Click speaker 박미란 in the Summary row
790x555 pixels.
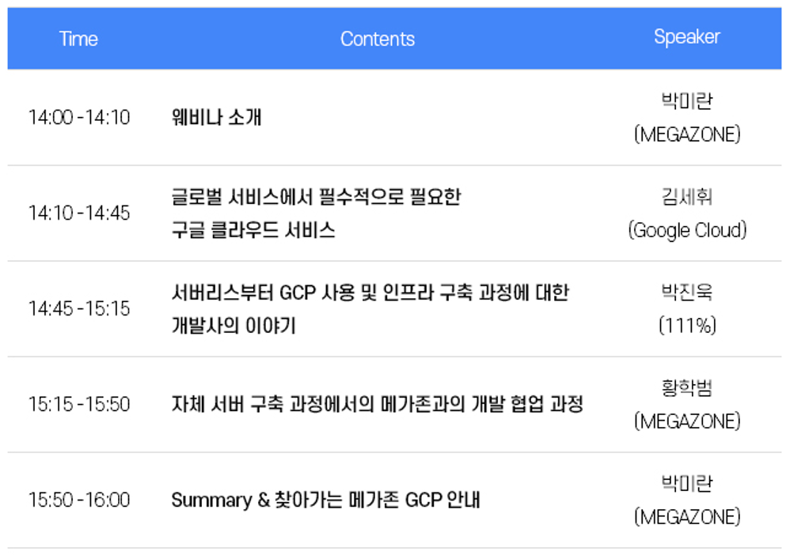[x=687, y=484]
